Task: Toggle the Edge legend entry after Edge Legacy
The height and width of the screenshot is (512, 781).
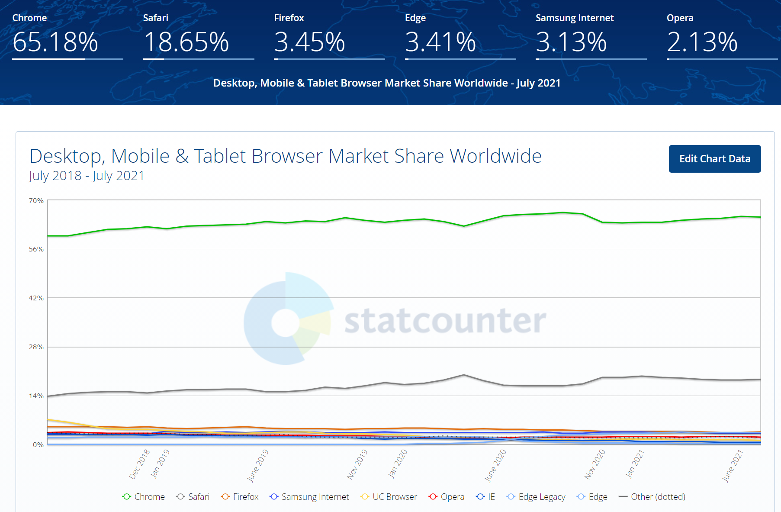Action: pos(592,497)
